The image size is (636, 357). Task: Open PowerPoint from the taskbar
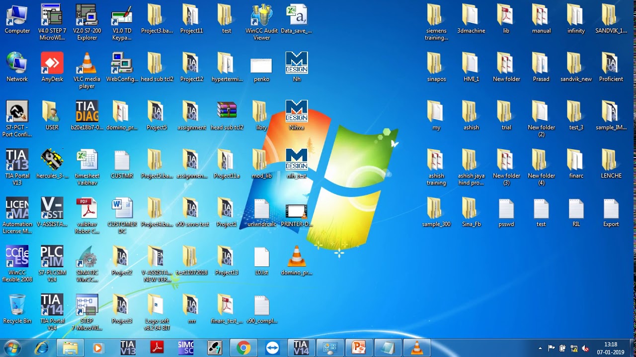[x=359, y=348]
